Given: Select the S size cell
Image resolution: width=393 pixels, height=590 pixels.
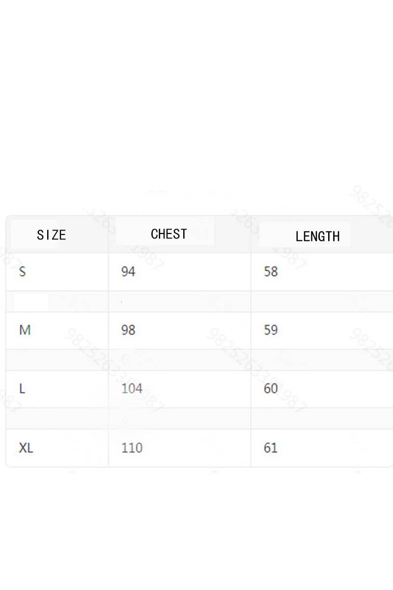Looking at the screenshot, I should (x=23, y=271).
